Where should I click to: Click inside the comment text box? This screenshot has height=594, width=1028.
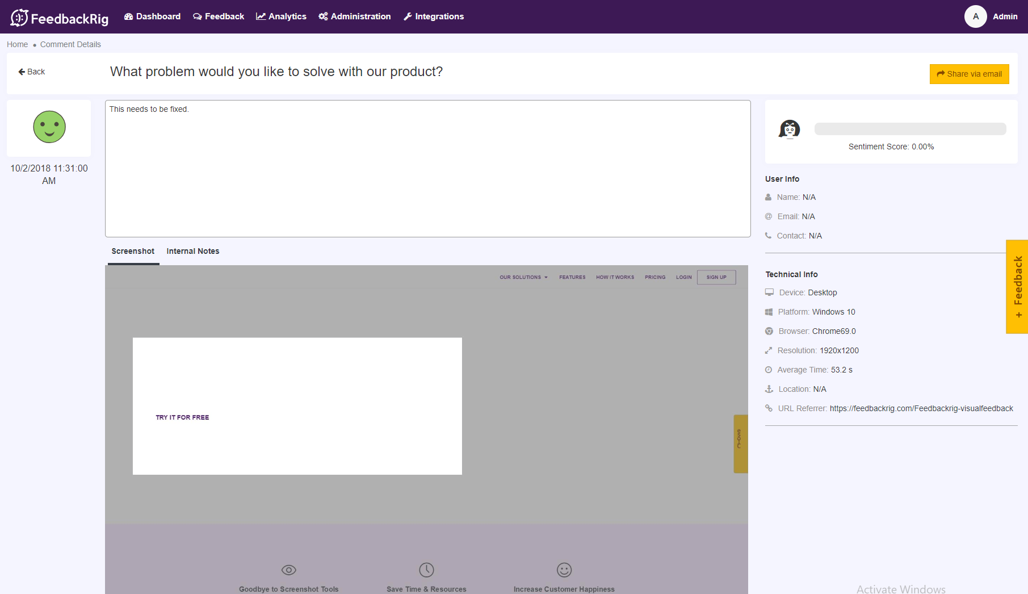pyautogui.click(x=428, y=169)
